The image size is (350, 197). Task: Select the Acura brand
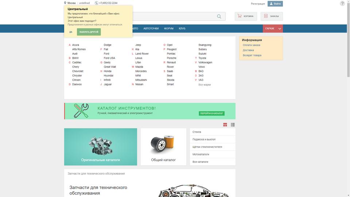pyautogui.click(x=75, y=45)
